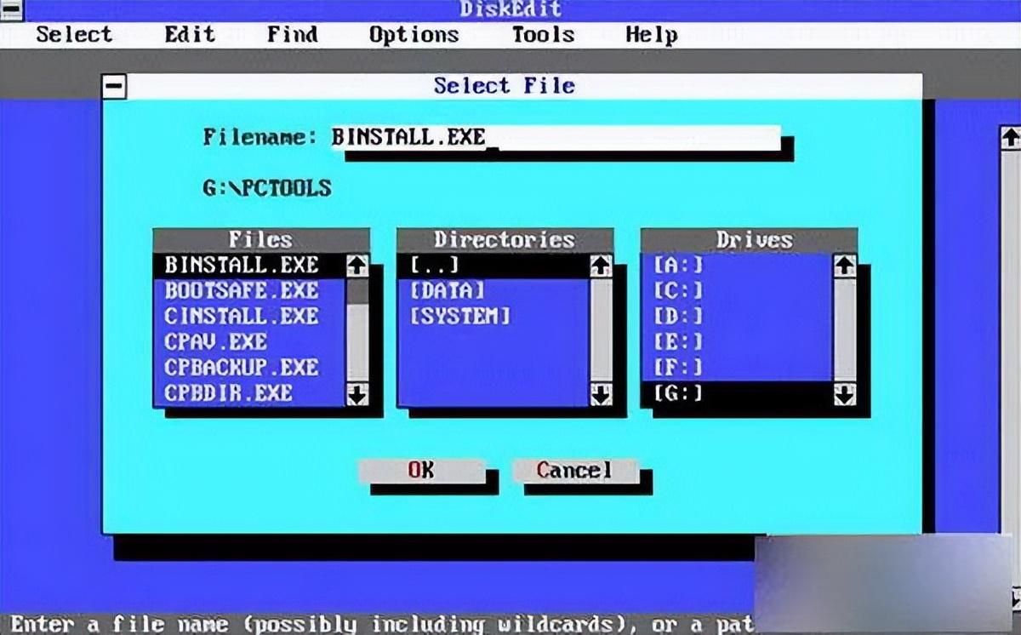Open the Edit menu

pyautogui.click(x=190, y=35)
